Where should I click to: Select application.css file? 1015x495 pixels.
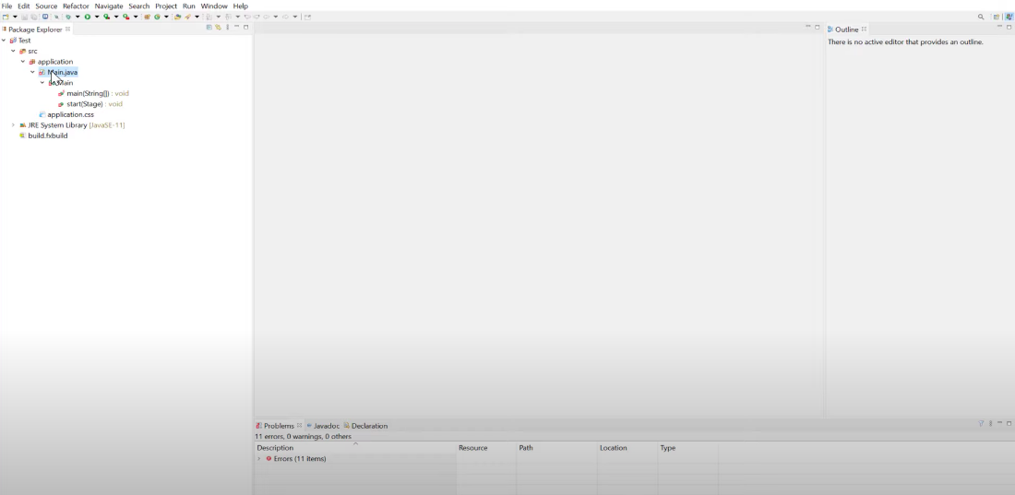(70, 114)
